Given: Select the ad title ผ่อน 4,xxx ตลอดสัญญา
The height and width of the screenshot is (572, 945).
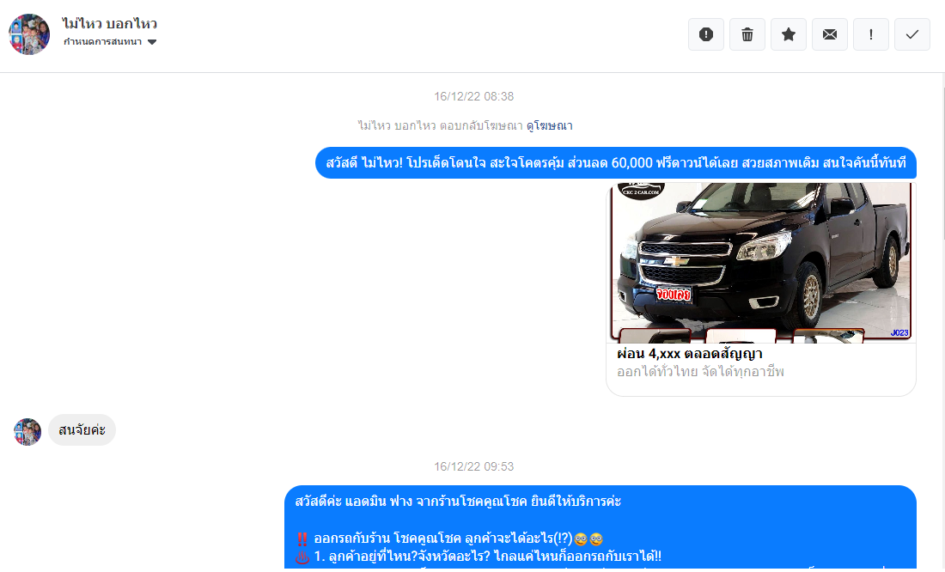Looking at the screenshot, I should point(690,353).
